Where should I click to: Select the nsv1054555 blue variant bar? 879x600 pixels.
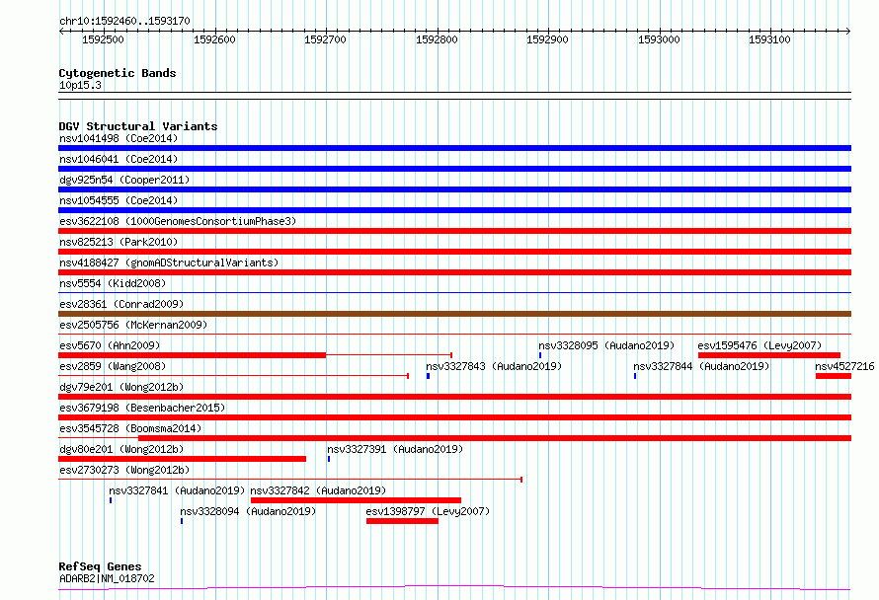pos(454,210)
